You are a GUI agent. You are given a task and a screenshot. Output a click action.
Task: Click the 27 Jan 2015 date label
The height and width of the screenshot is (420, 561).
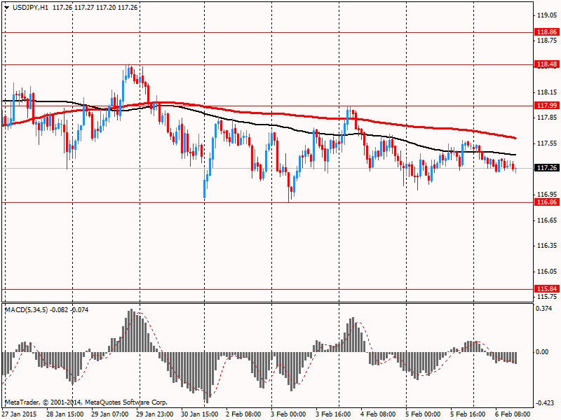tap(20, 414)
